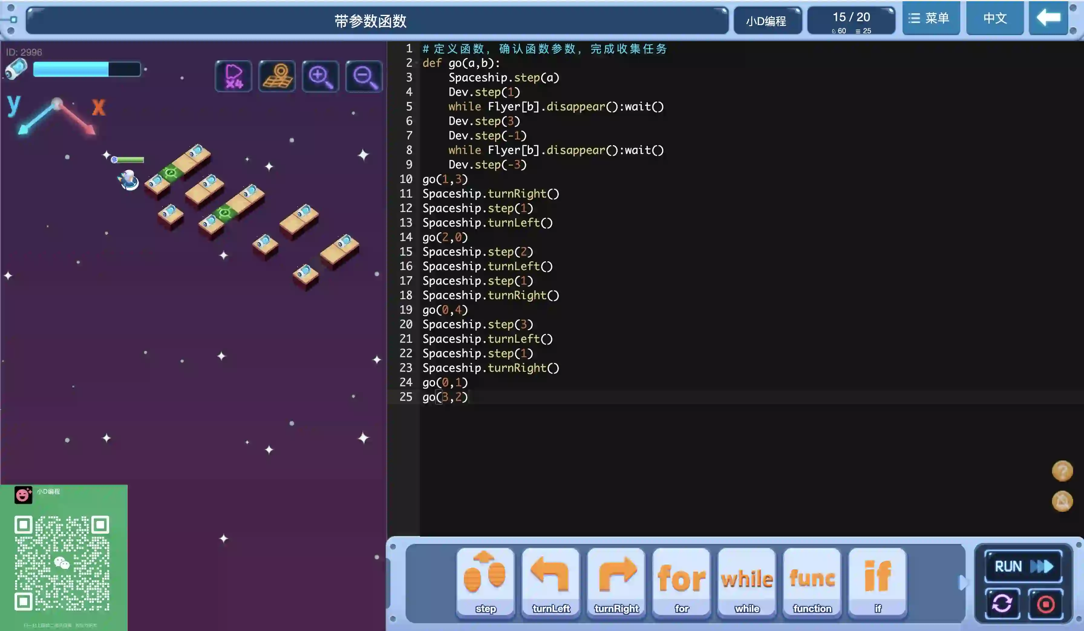Viewport: 1084px width, 631px height.
Task: Open the map location view icon
Action: point(277,77)
